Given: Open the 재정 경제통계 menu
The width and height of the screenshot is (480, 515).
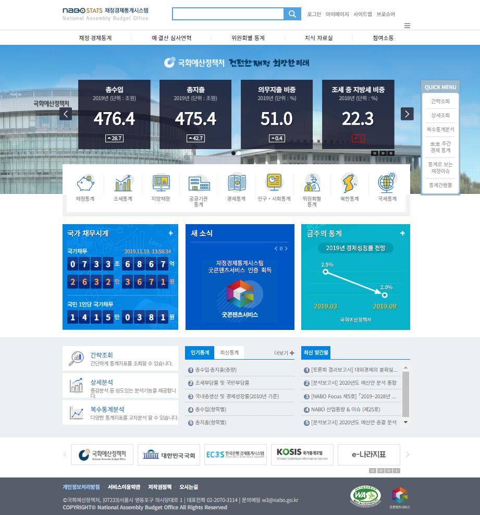Looking at the screenshot, I should (95, 38).
